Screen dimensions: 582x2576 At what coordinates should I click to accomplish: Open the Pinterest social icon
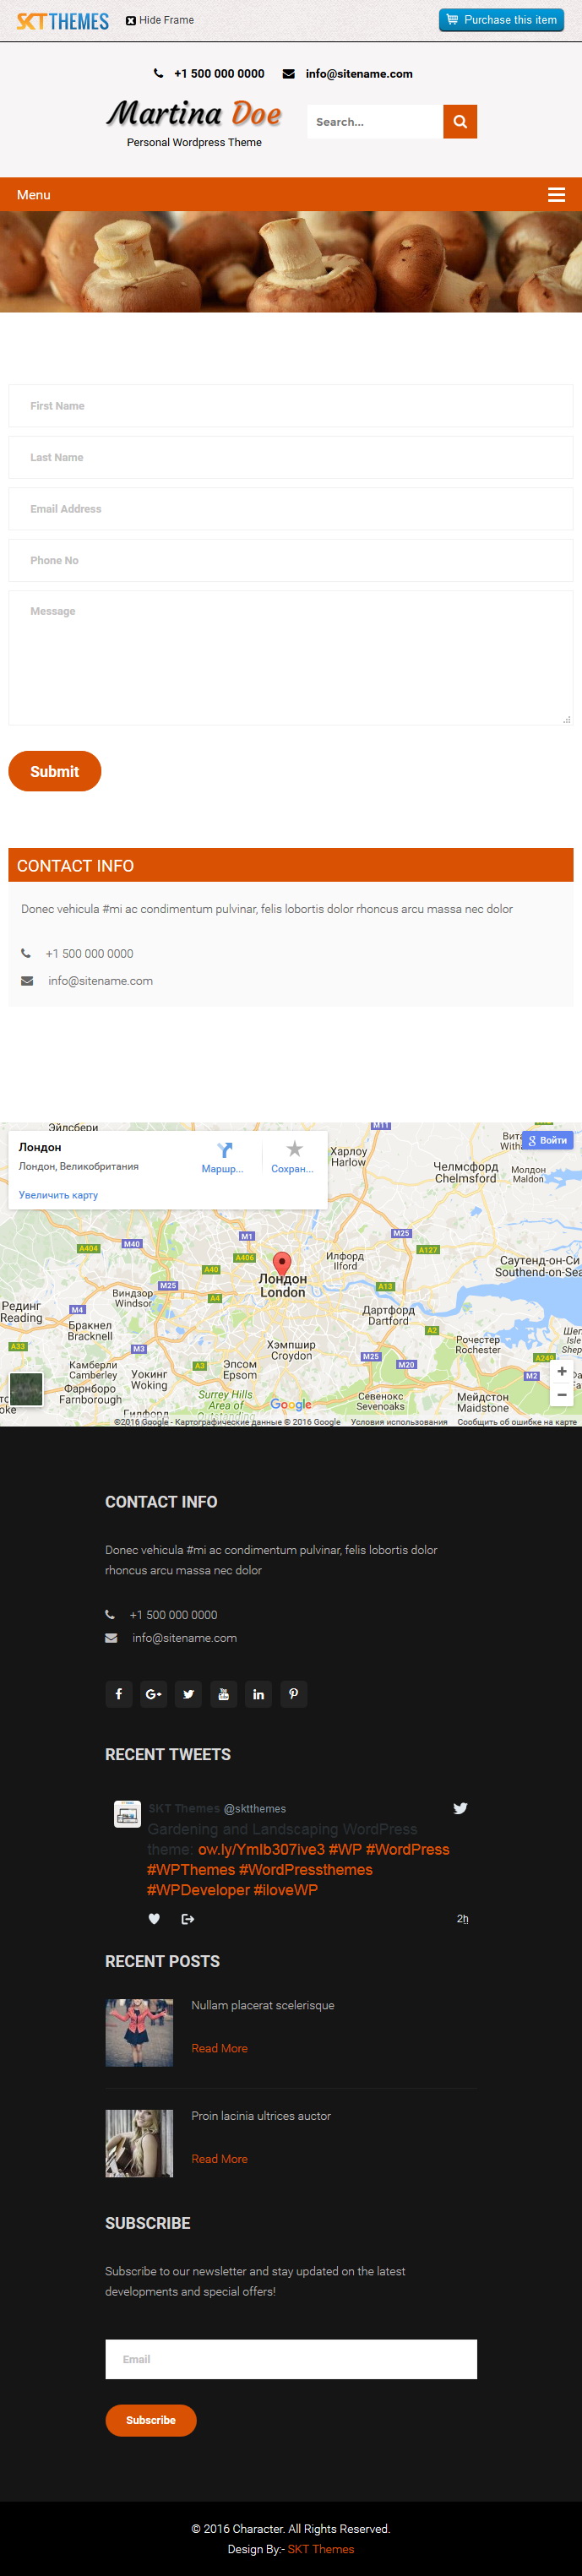point(293,1694)
